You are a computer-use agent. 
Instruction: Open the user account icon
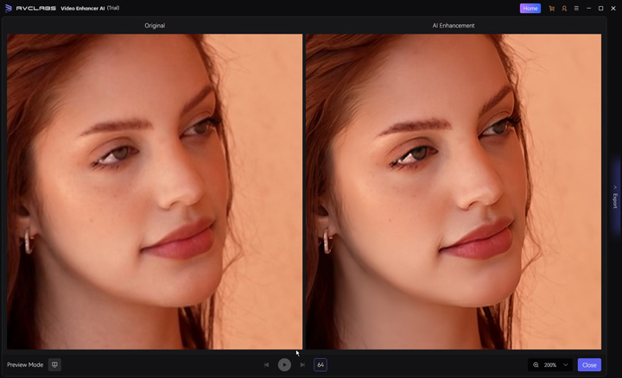tap(564, 9)
